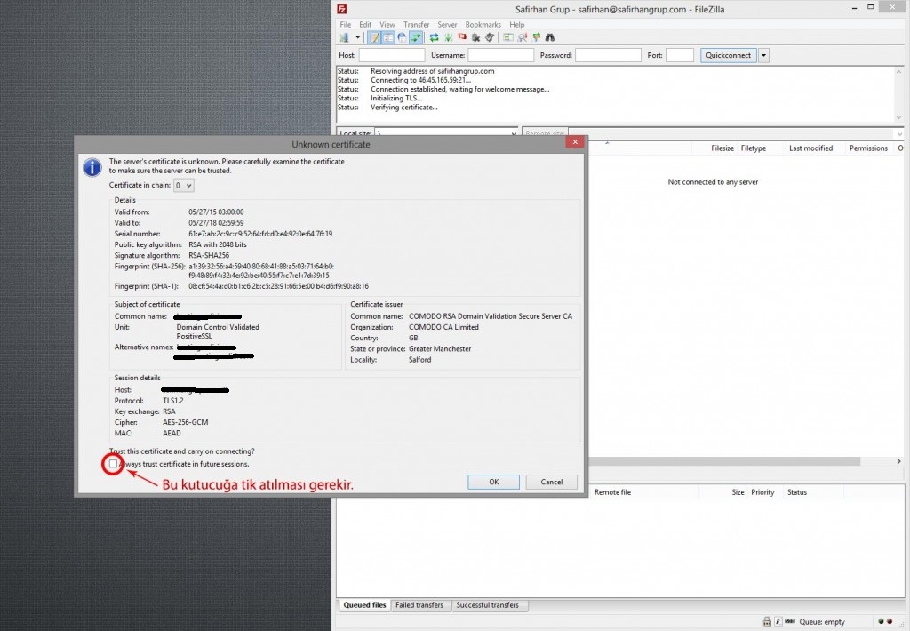Toggle processing of the transfer queue
Image resolution: width=910 pixels, height=631 pixels.
tap(448, 37)
